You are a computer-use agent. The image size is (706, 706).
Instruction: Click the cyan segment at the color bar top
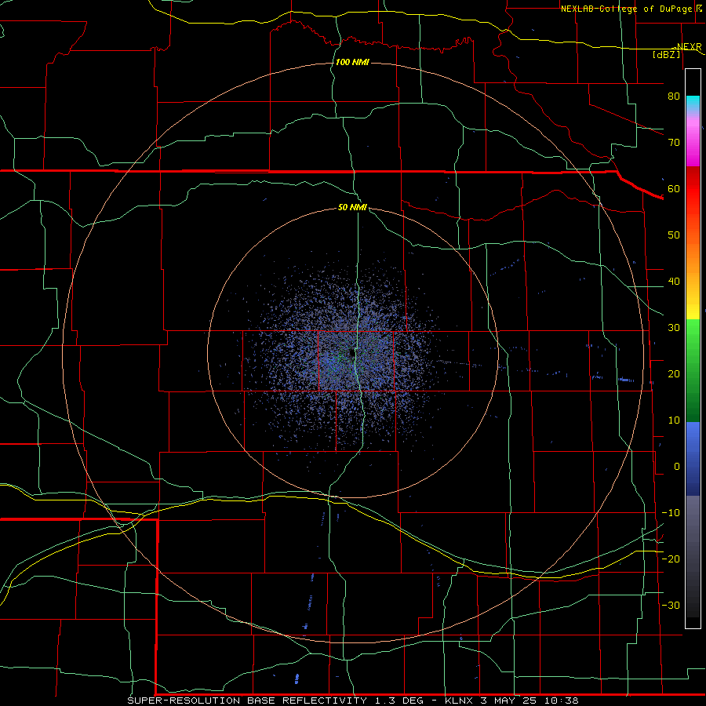pyautogui.click(x=693, y=104)
